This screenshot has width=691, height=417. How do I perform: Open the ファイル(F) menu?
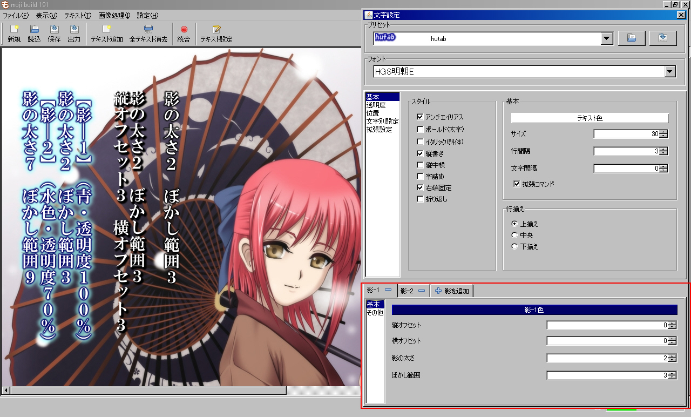[x=16, y=16]
